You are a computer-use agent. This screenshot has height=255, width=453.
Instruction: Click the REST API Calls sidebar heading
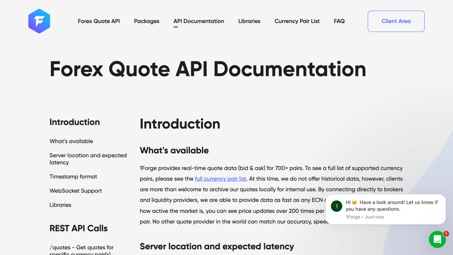coord(79,228)
